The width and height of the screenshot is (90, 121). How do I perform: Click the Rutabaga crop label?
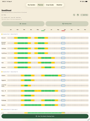click(4, 100)
